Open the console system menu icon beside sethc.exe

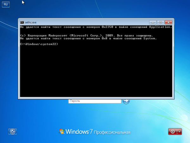click(x=22, y=22)
